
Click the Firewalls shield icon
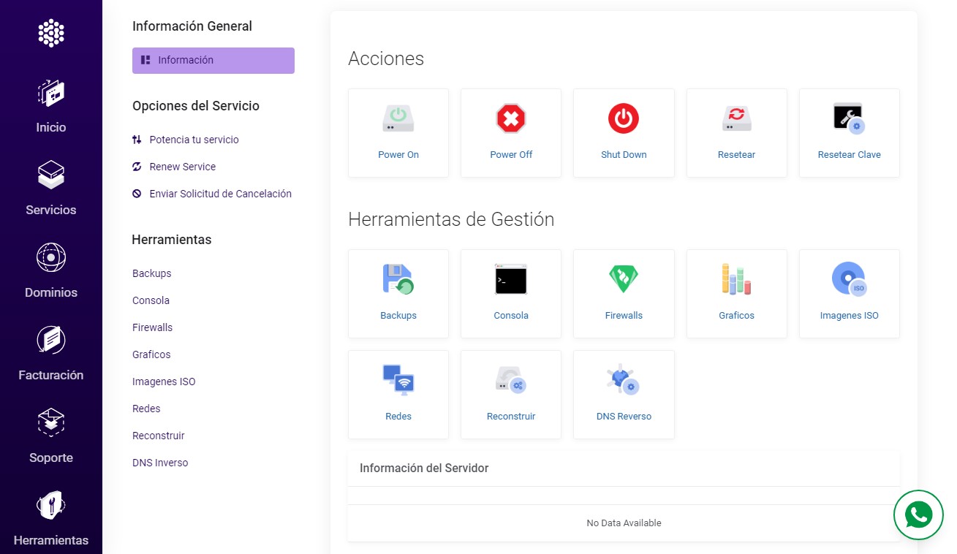click(x=624, y=278)
